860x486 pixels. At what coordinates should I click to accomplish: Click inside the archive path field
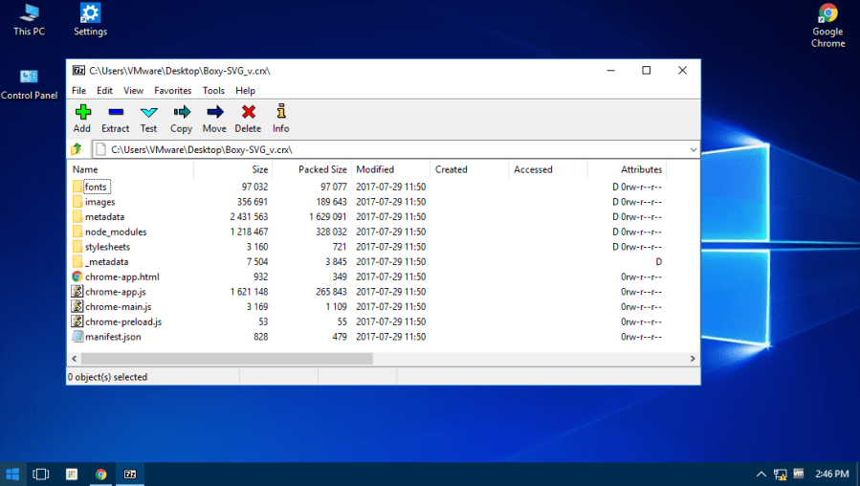tap(383, 150)
